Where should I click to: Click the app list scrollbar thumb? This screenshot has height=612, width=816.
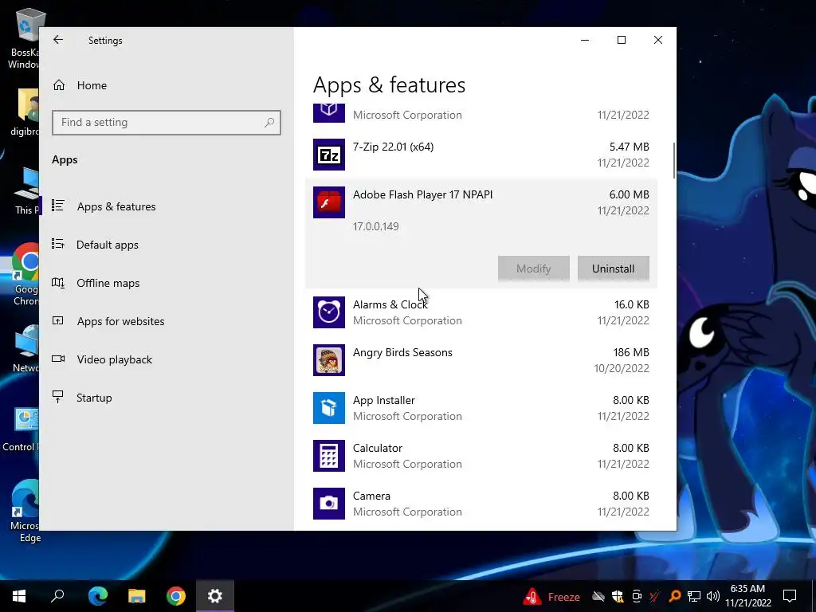[674, 160]
